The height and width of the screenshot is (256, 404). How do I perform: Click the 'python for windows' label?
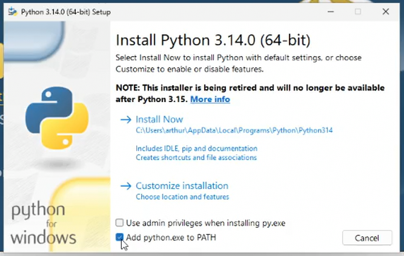coord(43,223)
